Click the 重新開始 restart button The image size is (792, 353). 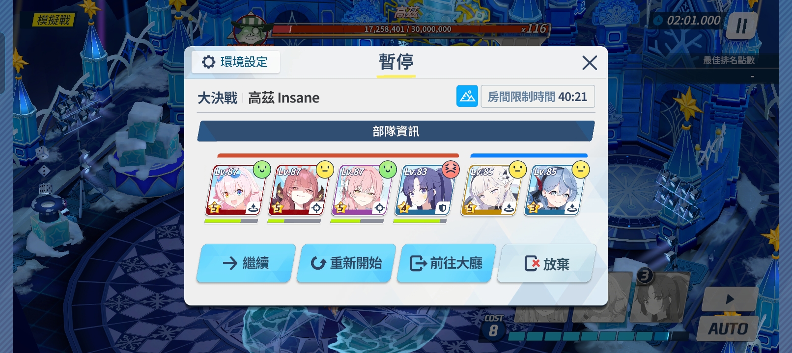(x=346, y=263)
